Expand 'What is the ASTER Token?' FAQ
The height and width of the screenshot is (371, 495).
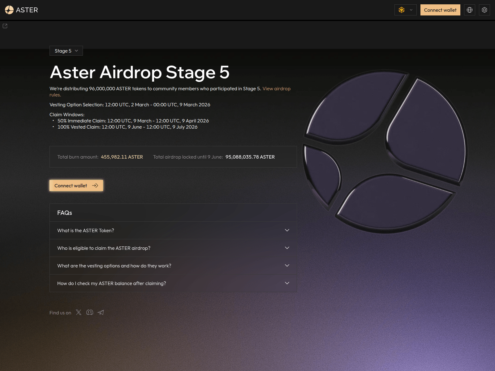click(173, 230)
